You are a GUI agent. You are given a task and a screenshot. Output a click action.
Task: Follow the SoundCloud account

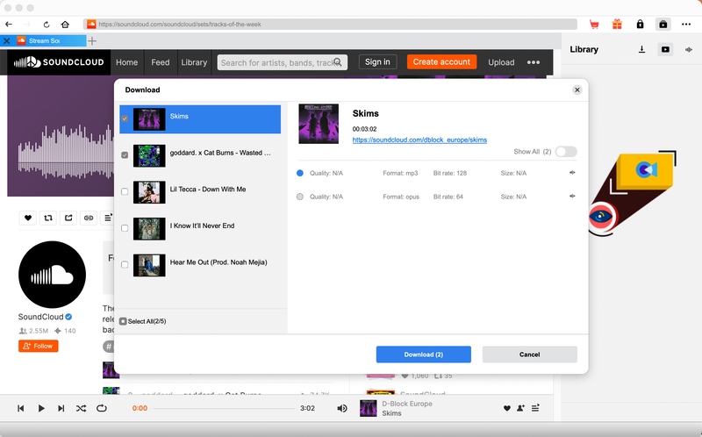38,346
